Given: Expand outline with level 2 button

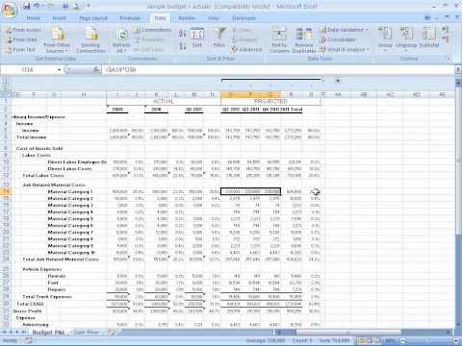Looking at the screenshot, I should click(x=6, y=87).
